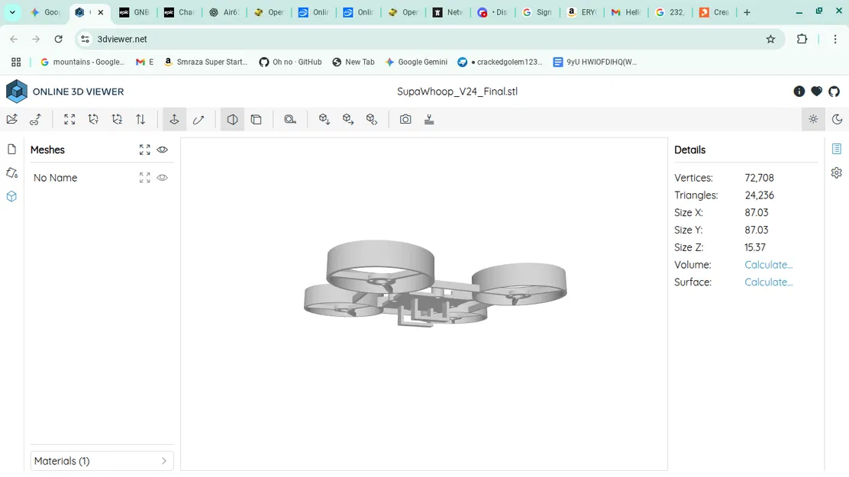The width and height of the screenshot is (849, 477).
Task: Select the Meshes cube icon in left sidebar
Action: pyautogui.click(x=11, y=195)
